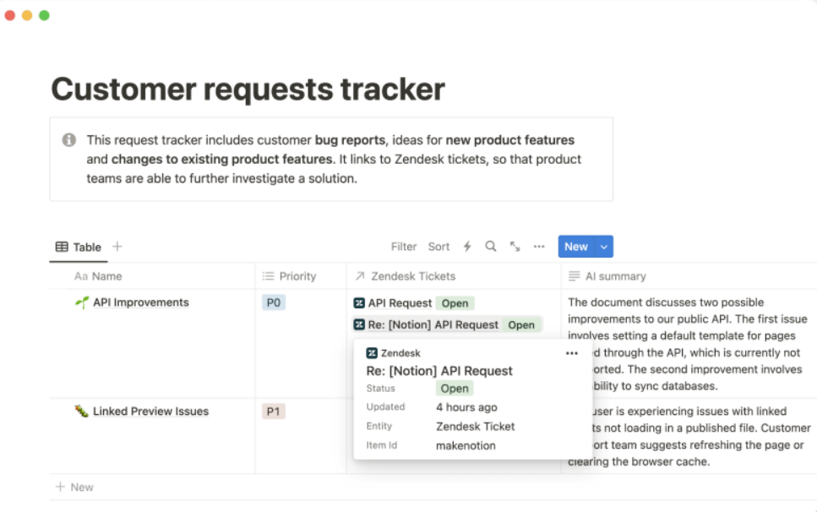817x512 pixels.
Task: Click the lightning bolt automations icon
Action: point(467,247)
